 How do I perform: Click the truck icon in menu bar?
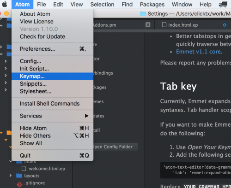[223, 5]
